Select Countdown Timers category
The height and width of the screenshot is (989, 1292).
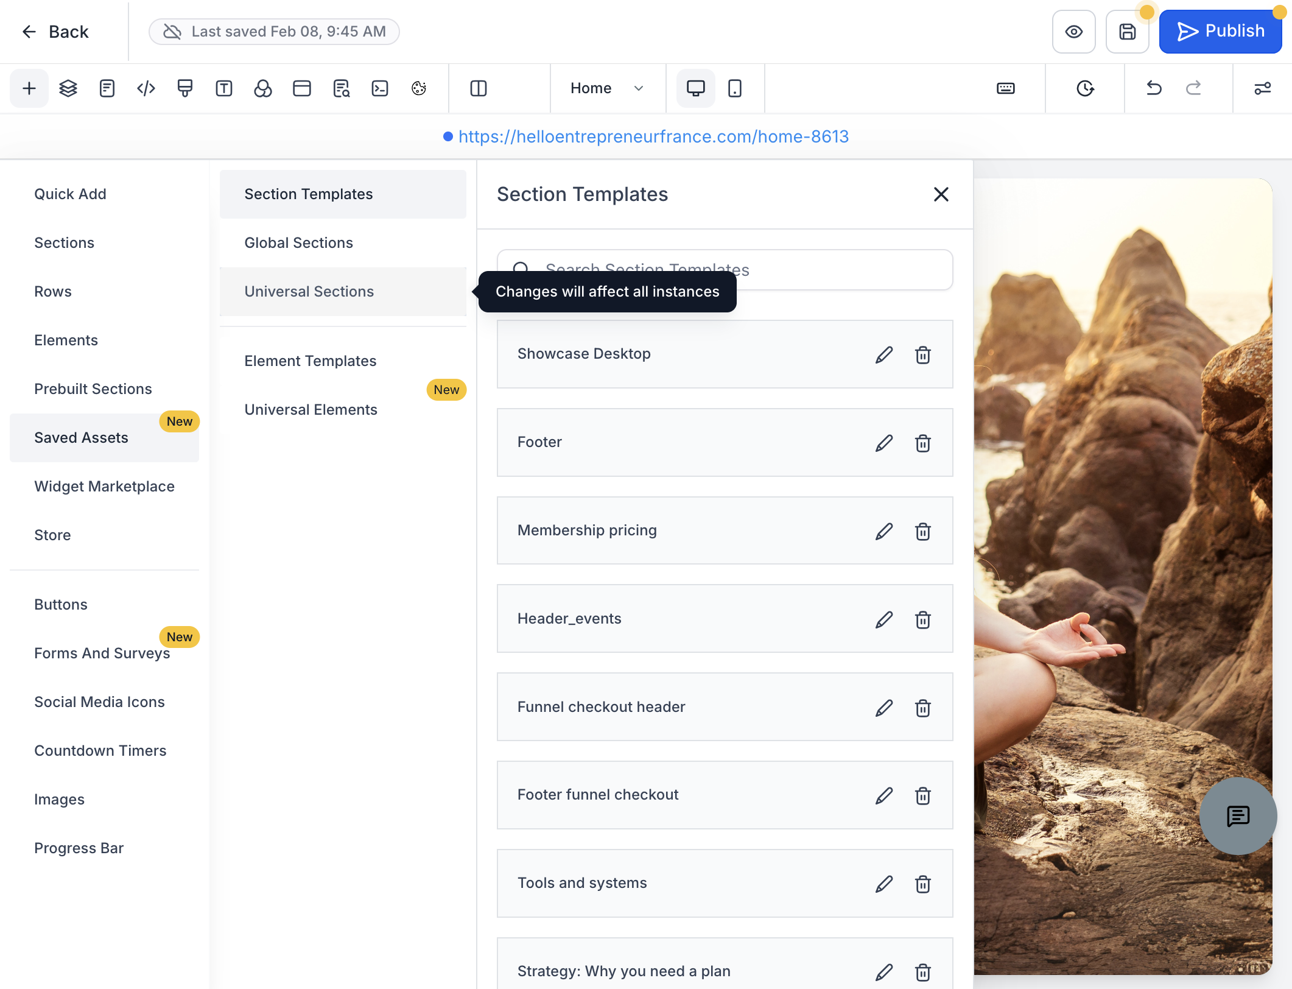click(x=104, y=751)
